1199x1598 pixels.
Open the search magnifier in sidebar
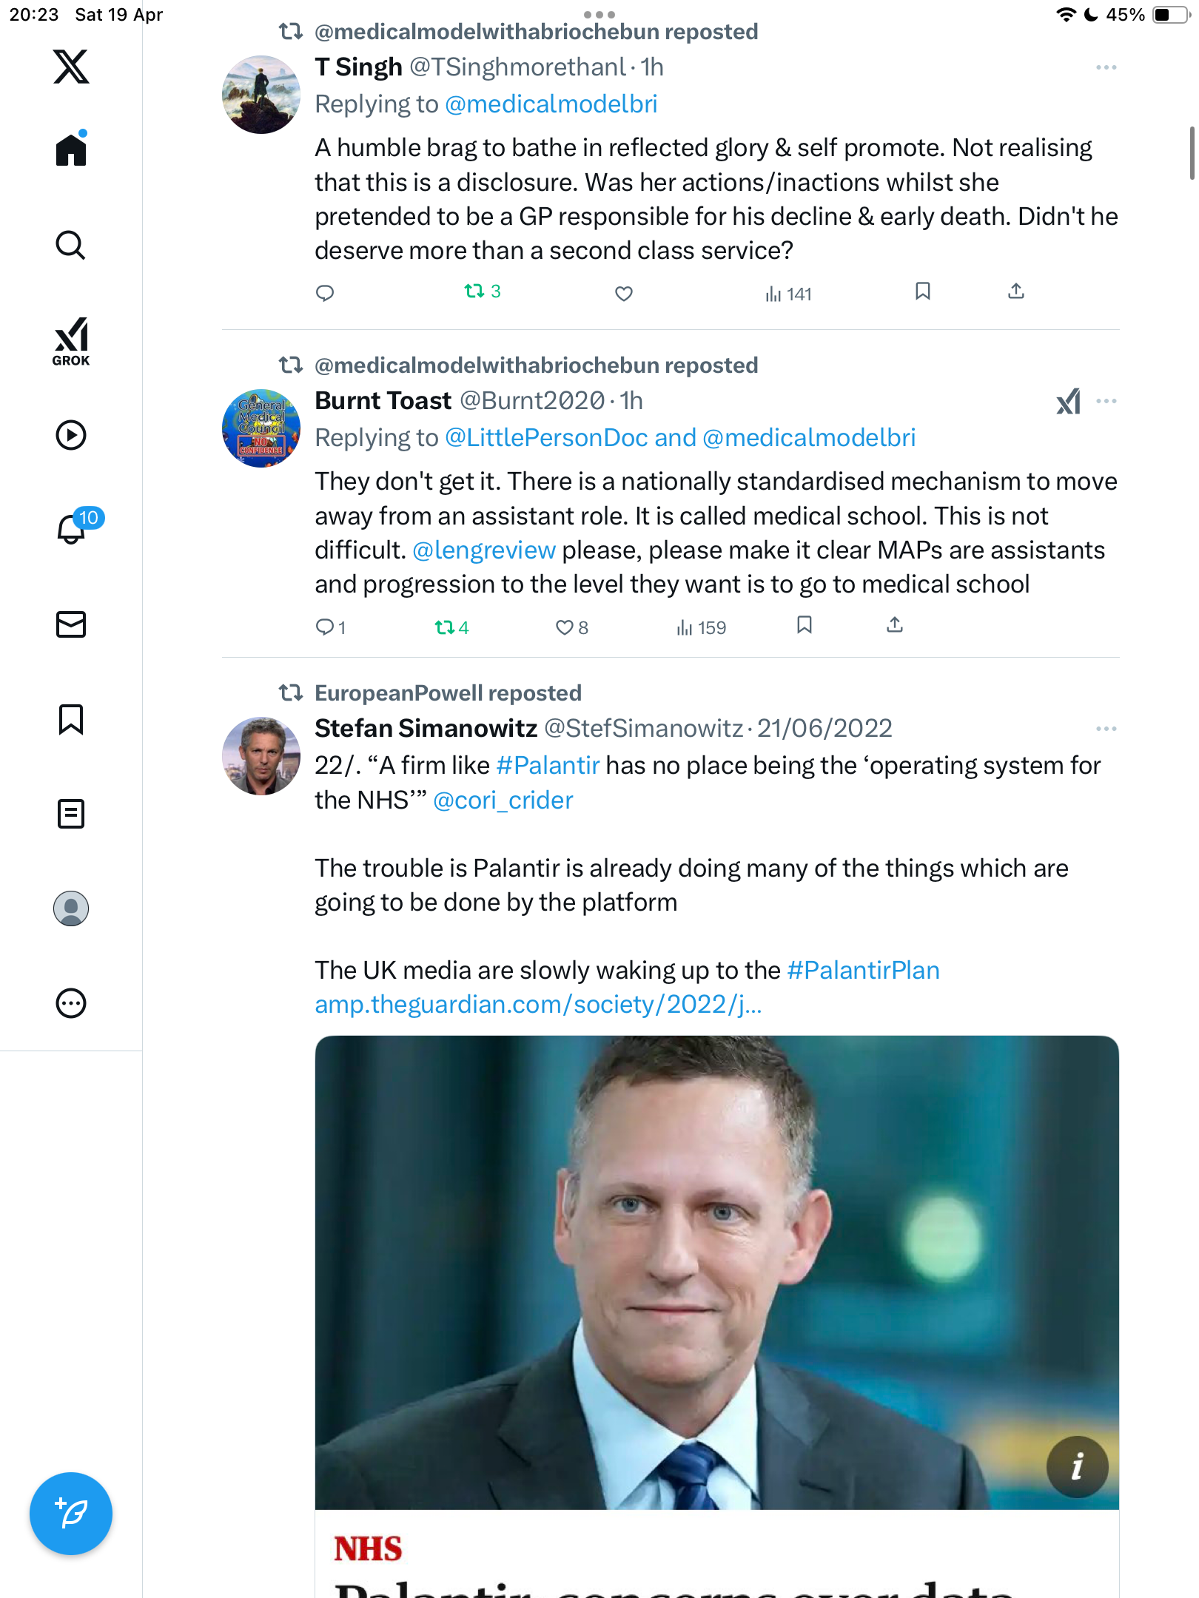tap(71, 245)
